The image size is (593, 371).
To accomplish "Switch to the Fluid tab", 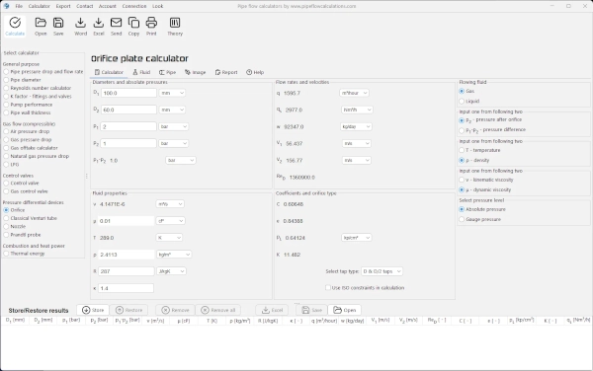I will point(141,72).
